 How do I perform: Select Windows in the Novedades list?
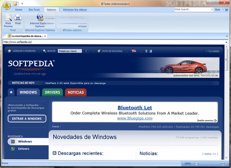[x=28, y=141]
